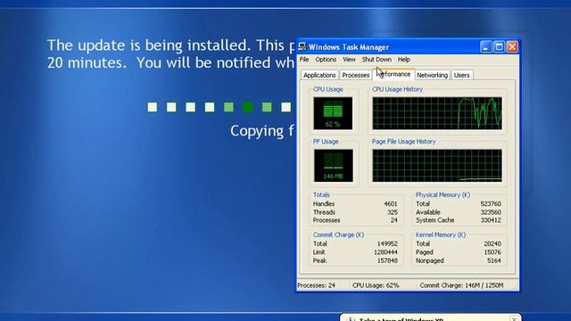Click the PF Usage gauge showing 146 MB
The width and height of the screenshot is (571, 321).
(x=333, y=166)
